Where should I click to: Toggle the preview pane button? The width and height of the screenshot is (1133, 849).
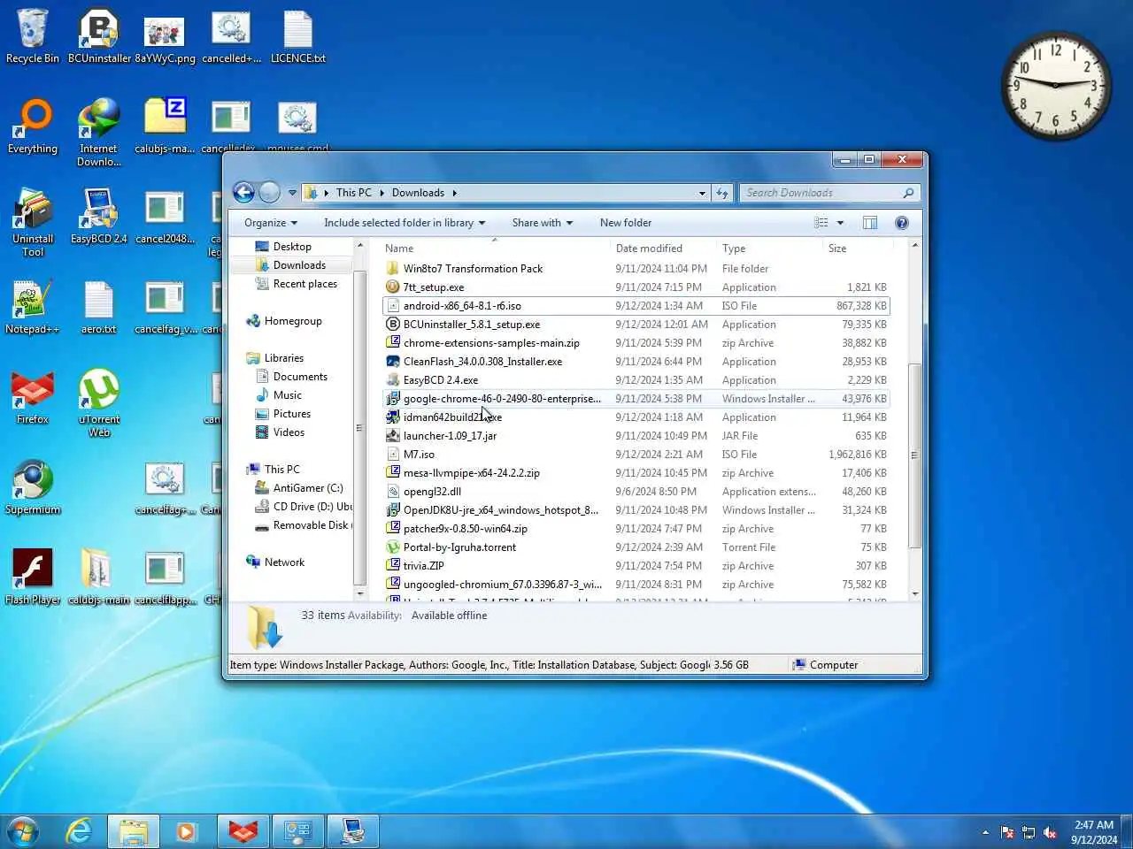(x=870, y=223)
